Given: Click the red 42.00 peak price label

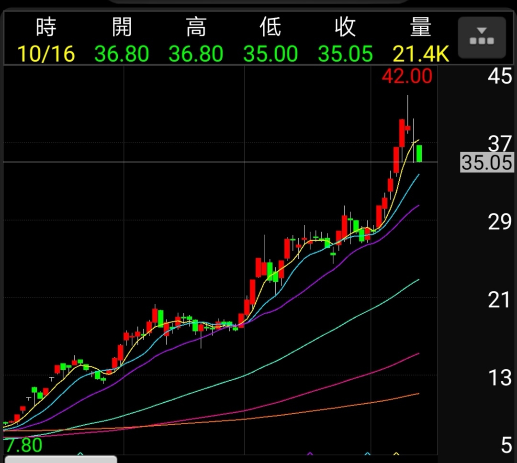Looking at the screenshot, I should [407, 77].
